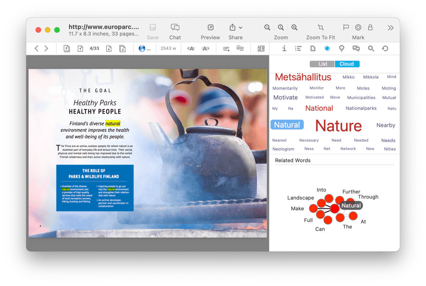Image resolution: width=426 pixels, height=286 pixels.
Task: Switch word view to List
Action: pos(322,64)
